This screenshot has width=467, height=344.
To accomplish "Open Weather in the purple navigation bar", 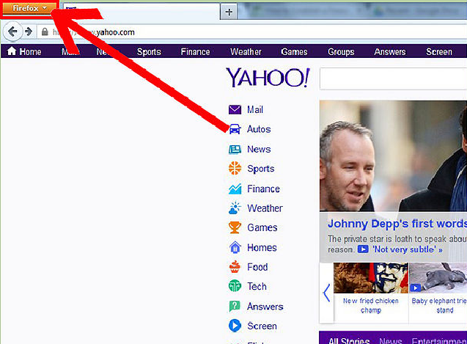I will point(246,52).
